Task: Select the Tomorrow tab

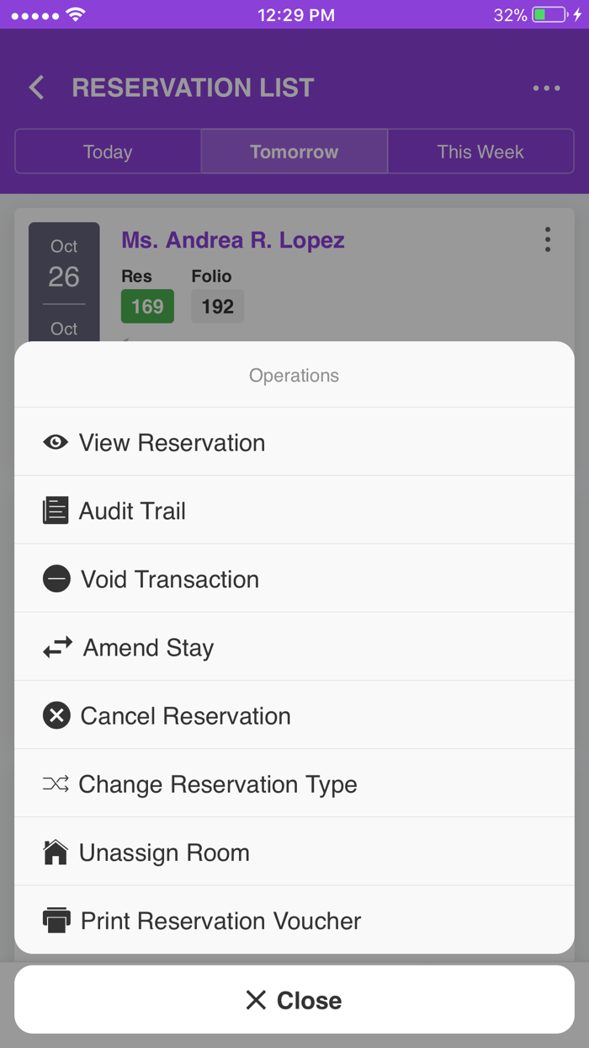Action: coord(294,152)
